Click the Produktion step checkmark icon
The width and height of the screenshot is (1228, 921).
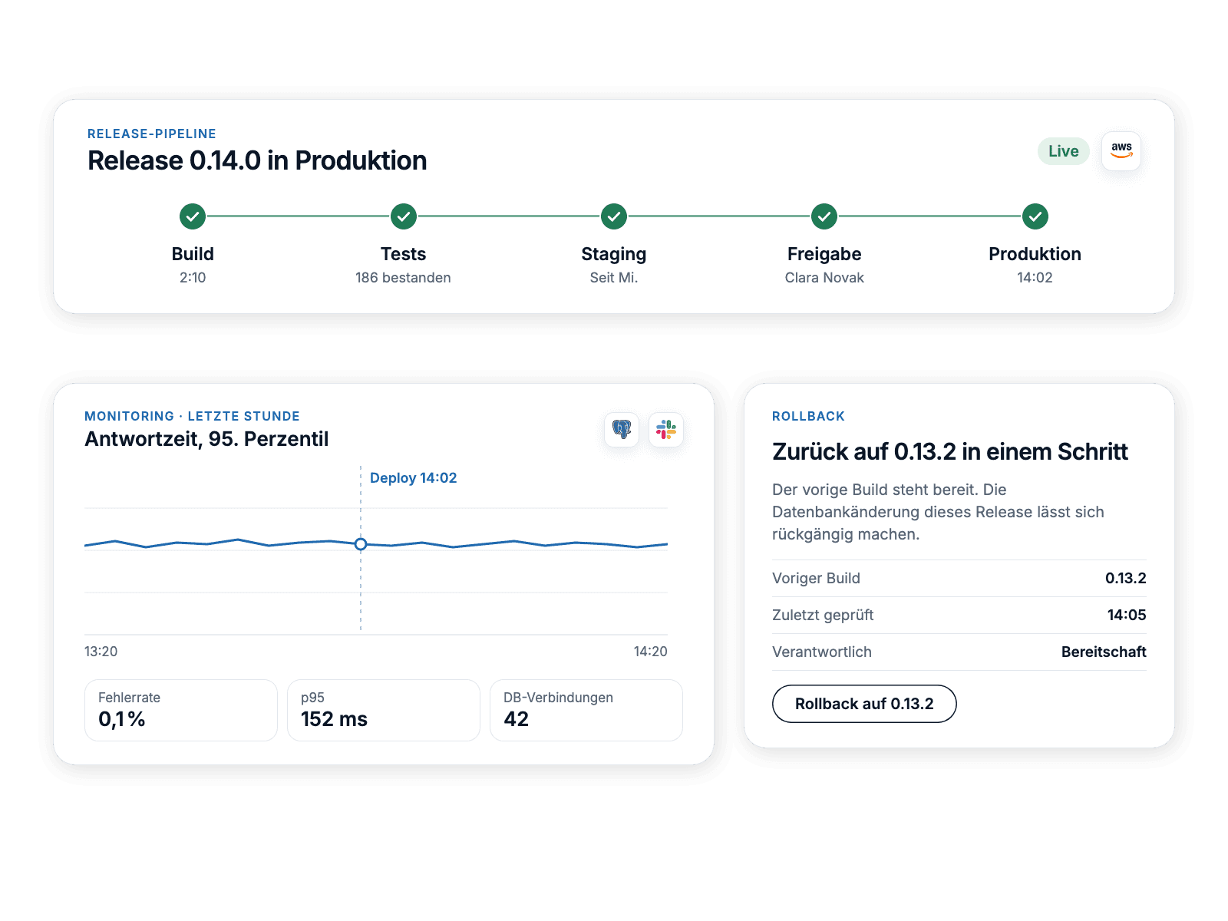1035,216
